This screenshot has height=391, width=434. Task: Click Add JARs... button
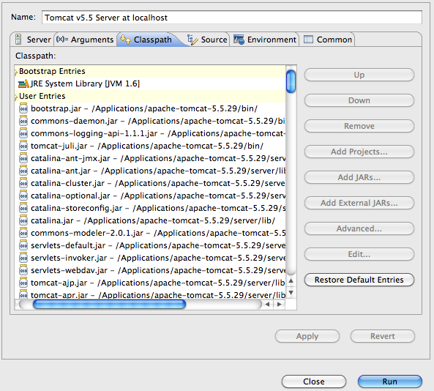tap(359, 177)
